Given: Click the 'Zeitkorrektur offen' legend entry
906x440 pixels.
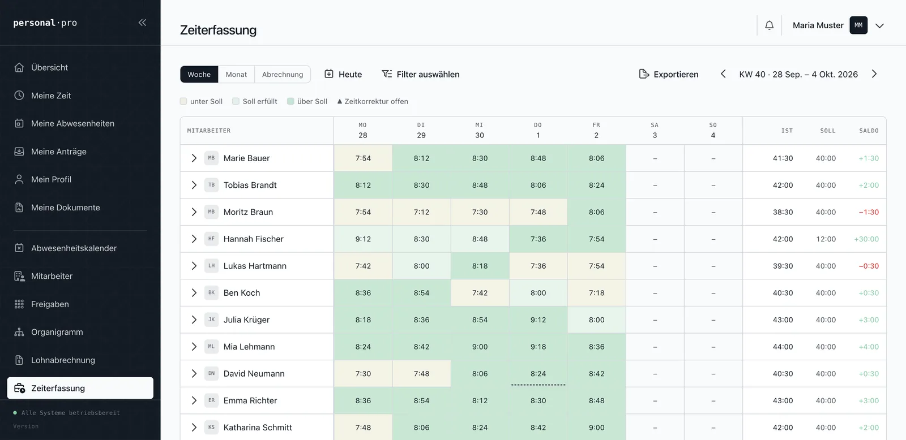Looking at the screenshot, I should tap(373, 101).
